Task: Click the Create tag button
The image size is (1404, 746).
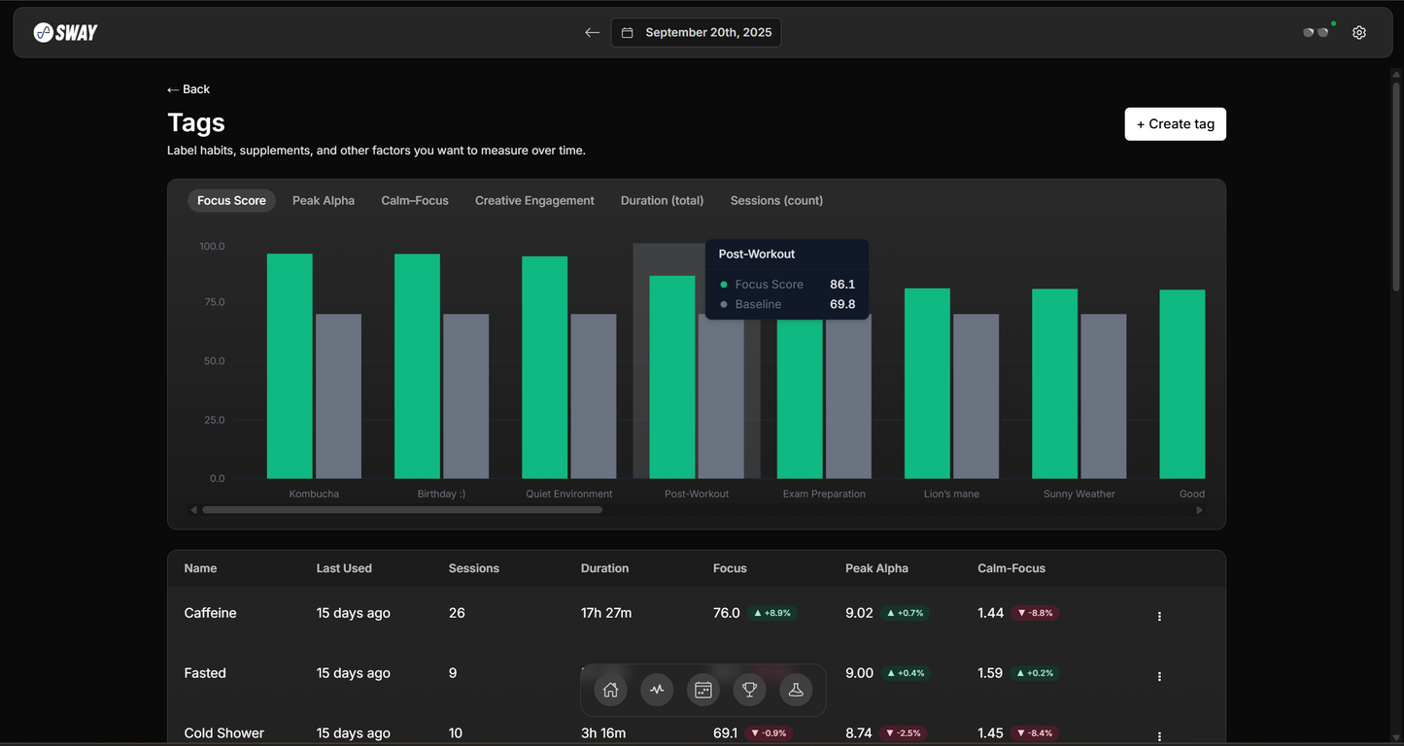Action: pyautogui.click(x=1175, y=124)
